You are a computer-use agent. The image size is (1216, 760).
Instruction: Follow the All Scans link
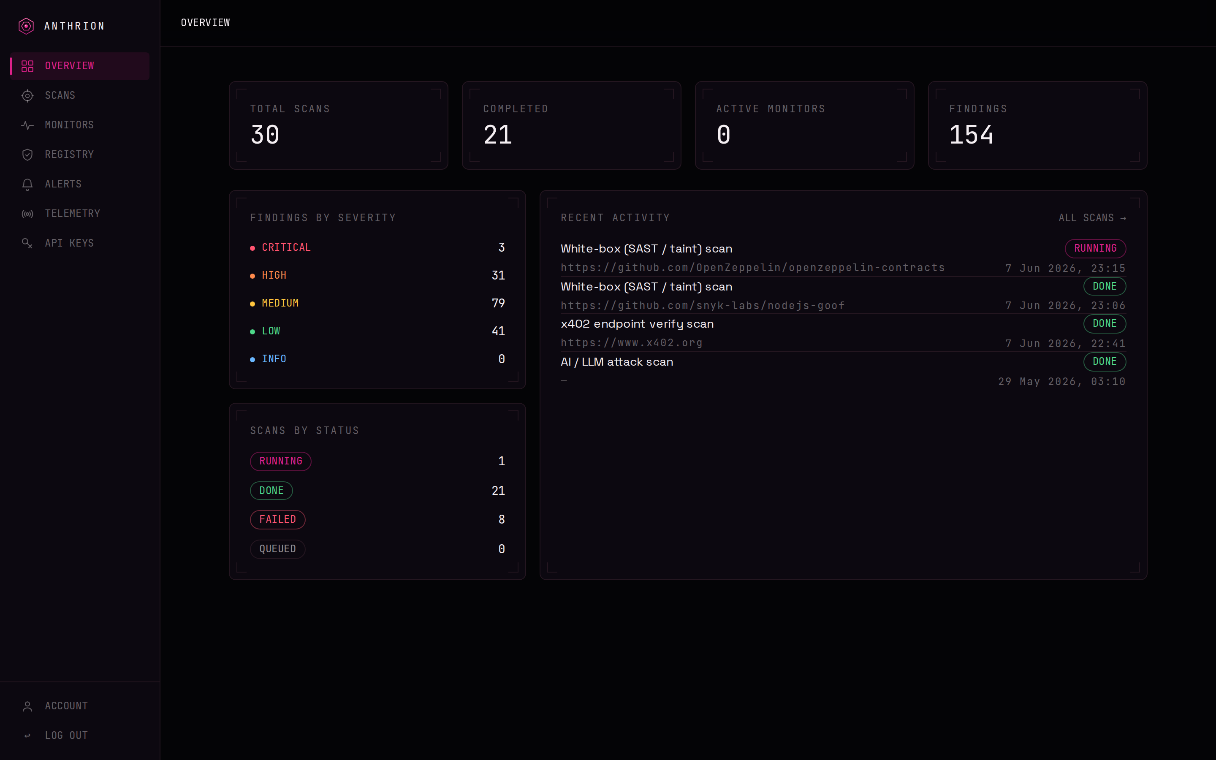[1092, 218]
